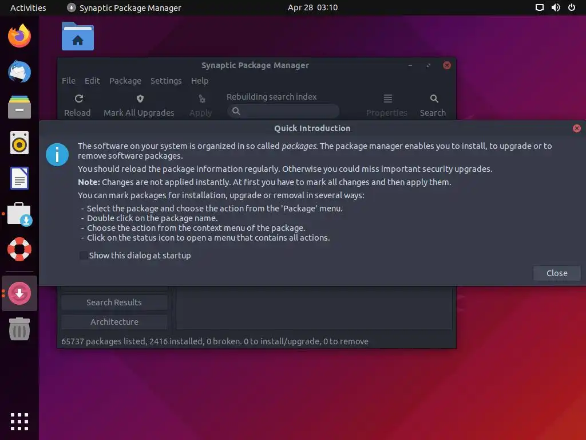This screenshot has height=440, width=586.
Task: Click the status bar text '65737 packages listed'
Action: tap(104, 341)
